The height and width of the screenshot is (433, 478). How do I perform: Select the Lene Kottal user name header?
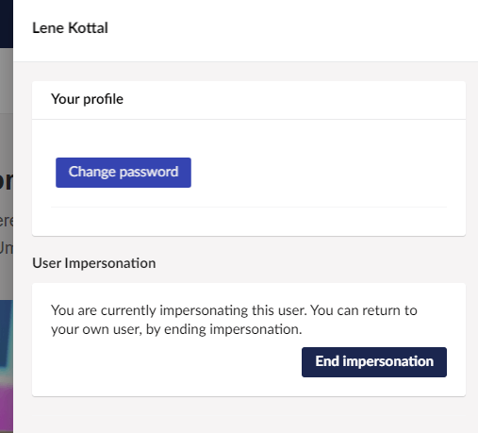(70, 28)
